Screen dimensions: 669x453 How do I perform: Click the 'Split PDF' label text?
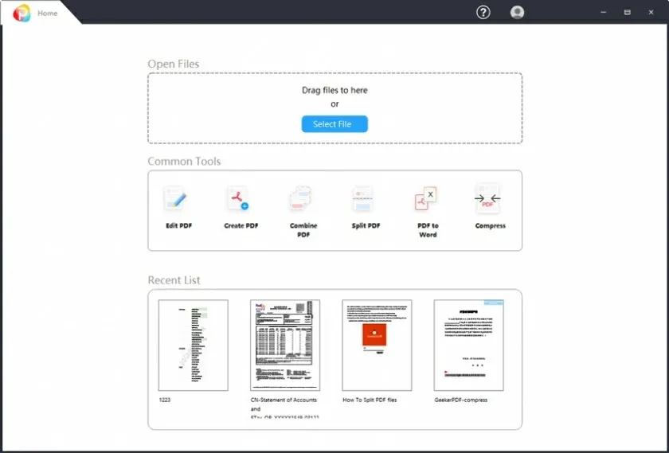[x=366, y=225]
